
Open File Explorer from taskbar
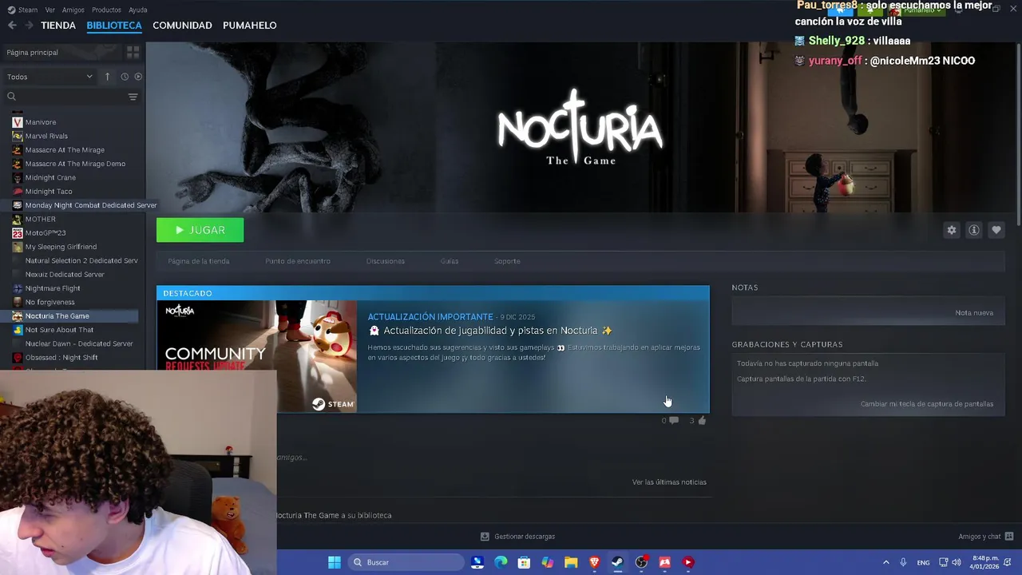[571, 562]
